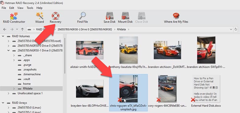Expand the RNdata folder node
This screenshot has width=240, height=113.
tap(14, 89)
